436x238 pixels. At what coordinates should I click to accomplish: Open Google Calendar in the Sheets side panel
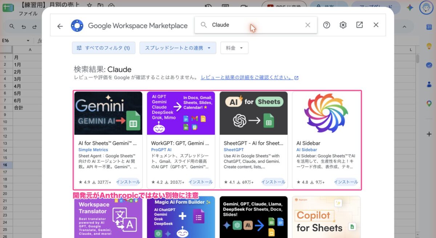429,27
